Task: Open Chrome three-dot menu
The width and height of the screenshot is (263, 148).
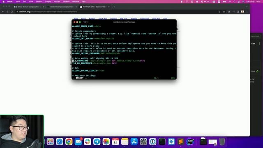Action: pos(247,12)
